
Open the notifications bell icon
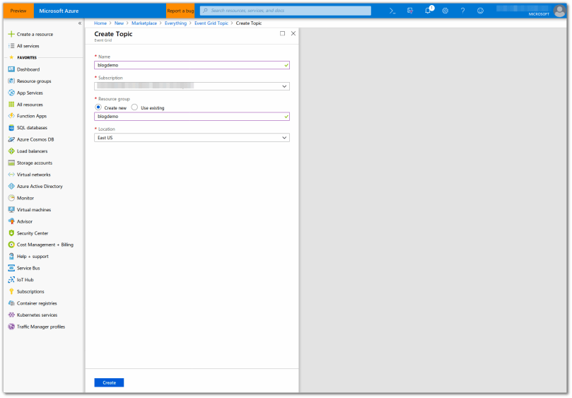pos(428,11)
